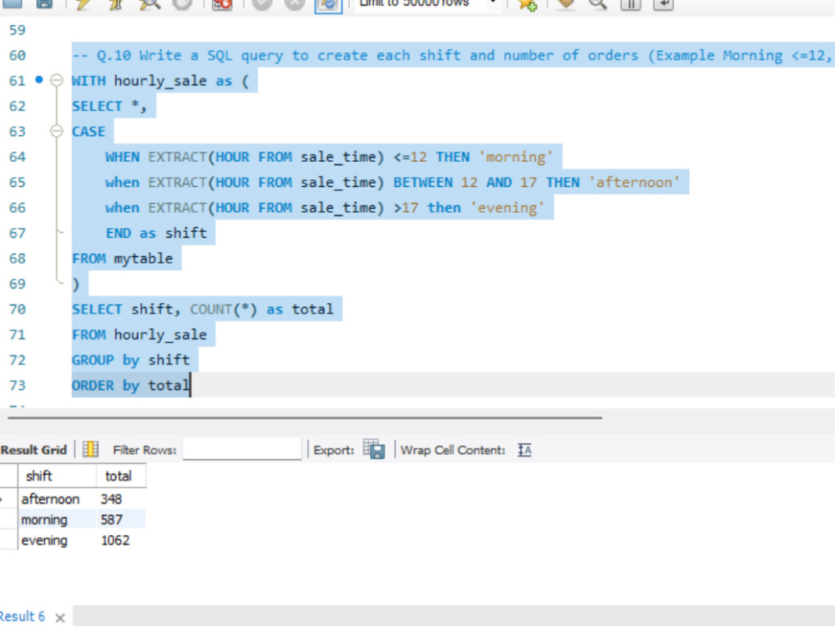Collapse the WITH block on line 61
This screenshot has height=626, width=835.
(x=57, y=80)
